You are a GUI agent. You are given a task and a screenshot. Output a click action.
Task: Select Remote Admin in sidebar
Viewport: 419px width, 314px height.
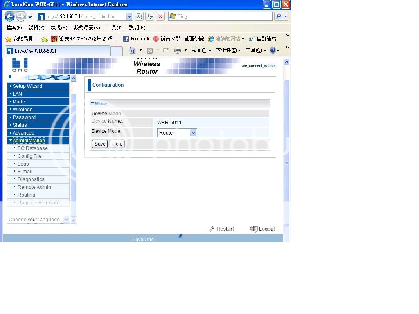coord(34,187)
